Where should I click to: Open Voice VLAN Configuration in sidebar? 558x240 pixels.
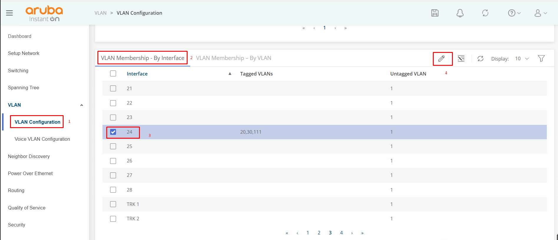[42, 139]
